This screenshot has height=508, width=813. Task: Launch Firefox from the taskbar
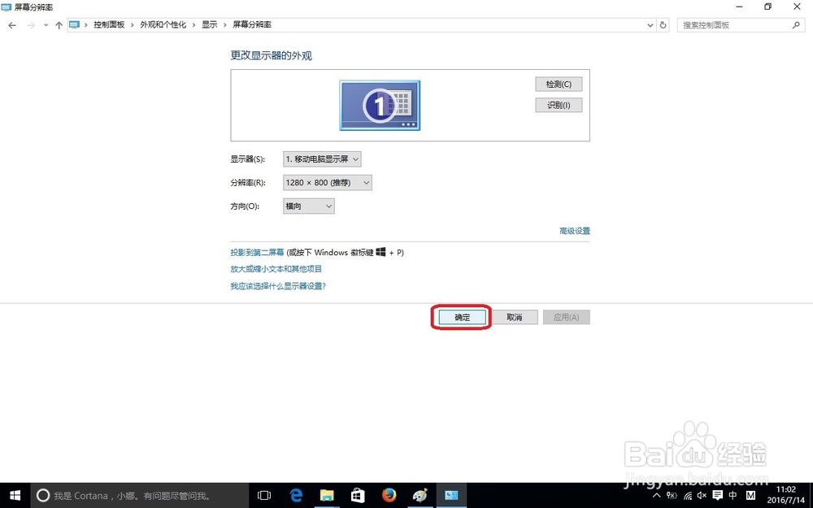pos(389,495)
